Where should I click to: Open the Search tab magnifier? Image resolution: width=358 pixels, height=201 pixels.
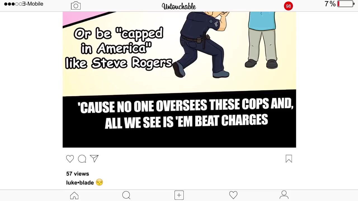126,195
